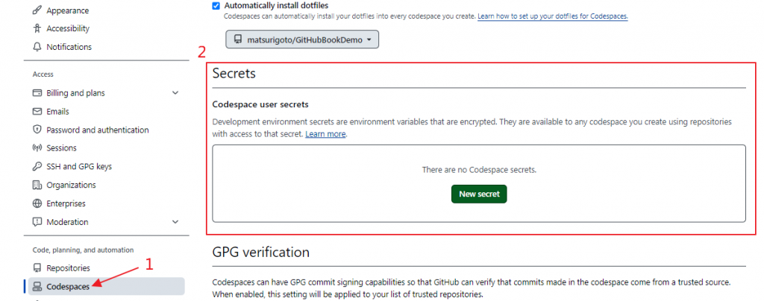Click the Enterprises globe icon
Image resolution: width=764 pixels, height=301 pixels.
tap(37, 203)
